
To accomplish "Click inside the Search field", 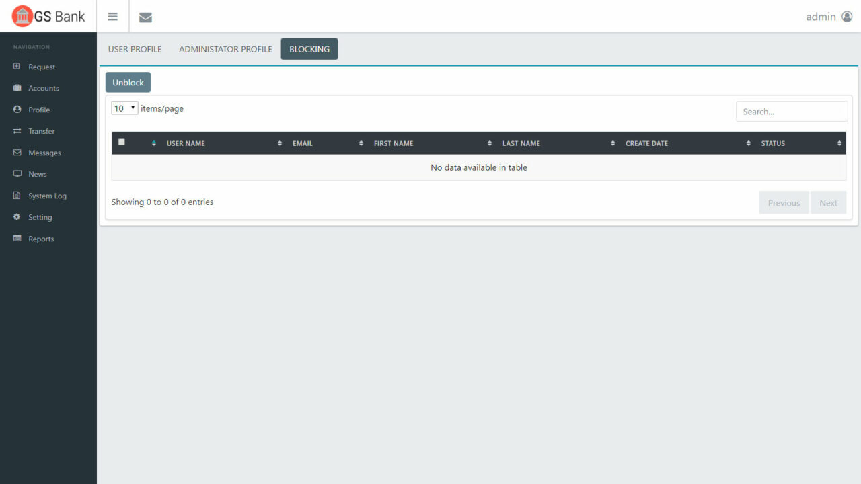I will 791,111.
